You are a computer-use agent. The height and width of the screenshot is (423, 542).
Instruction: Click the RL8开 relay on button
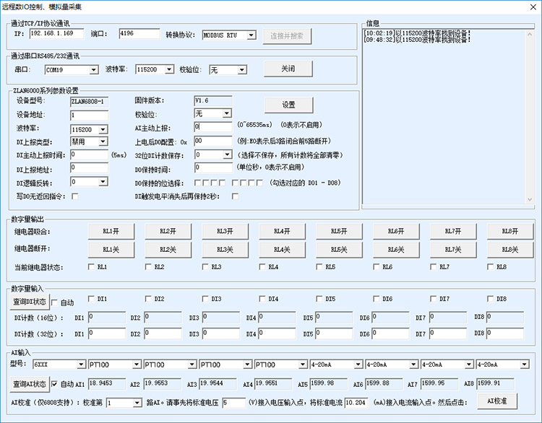[x=509, y=231]
